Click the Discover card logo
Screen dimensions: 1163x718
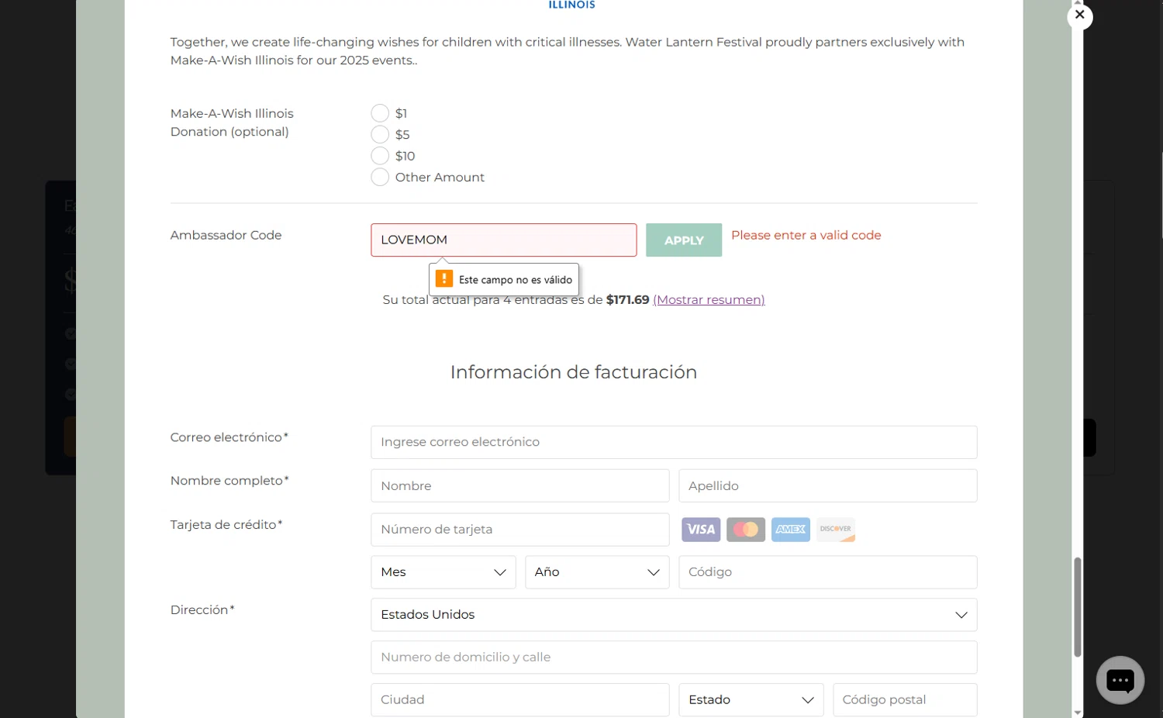pos(836,530)
